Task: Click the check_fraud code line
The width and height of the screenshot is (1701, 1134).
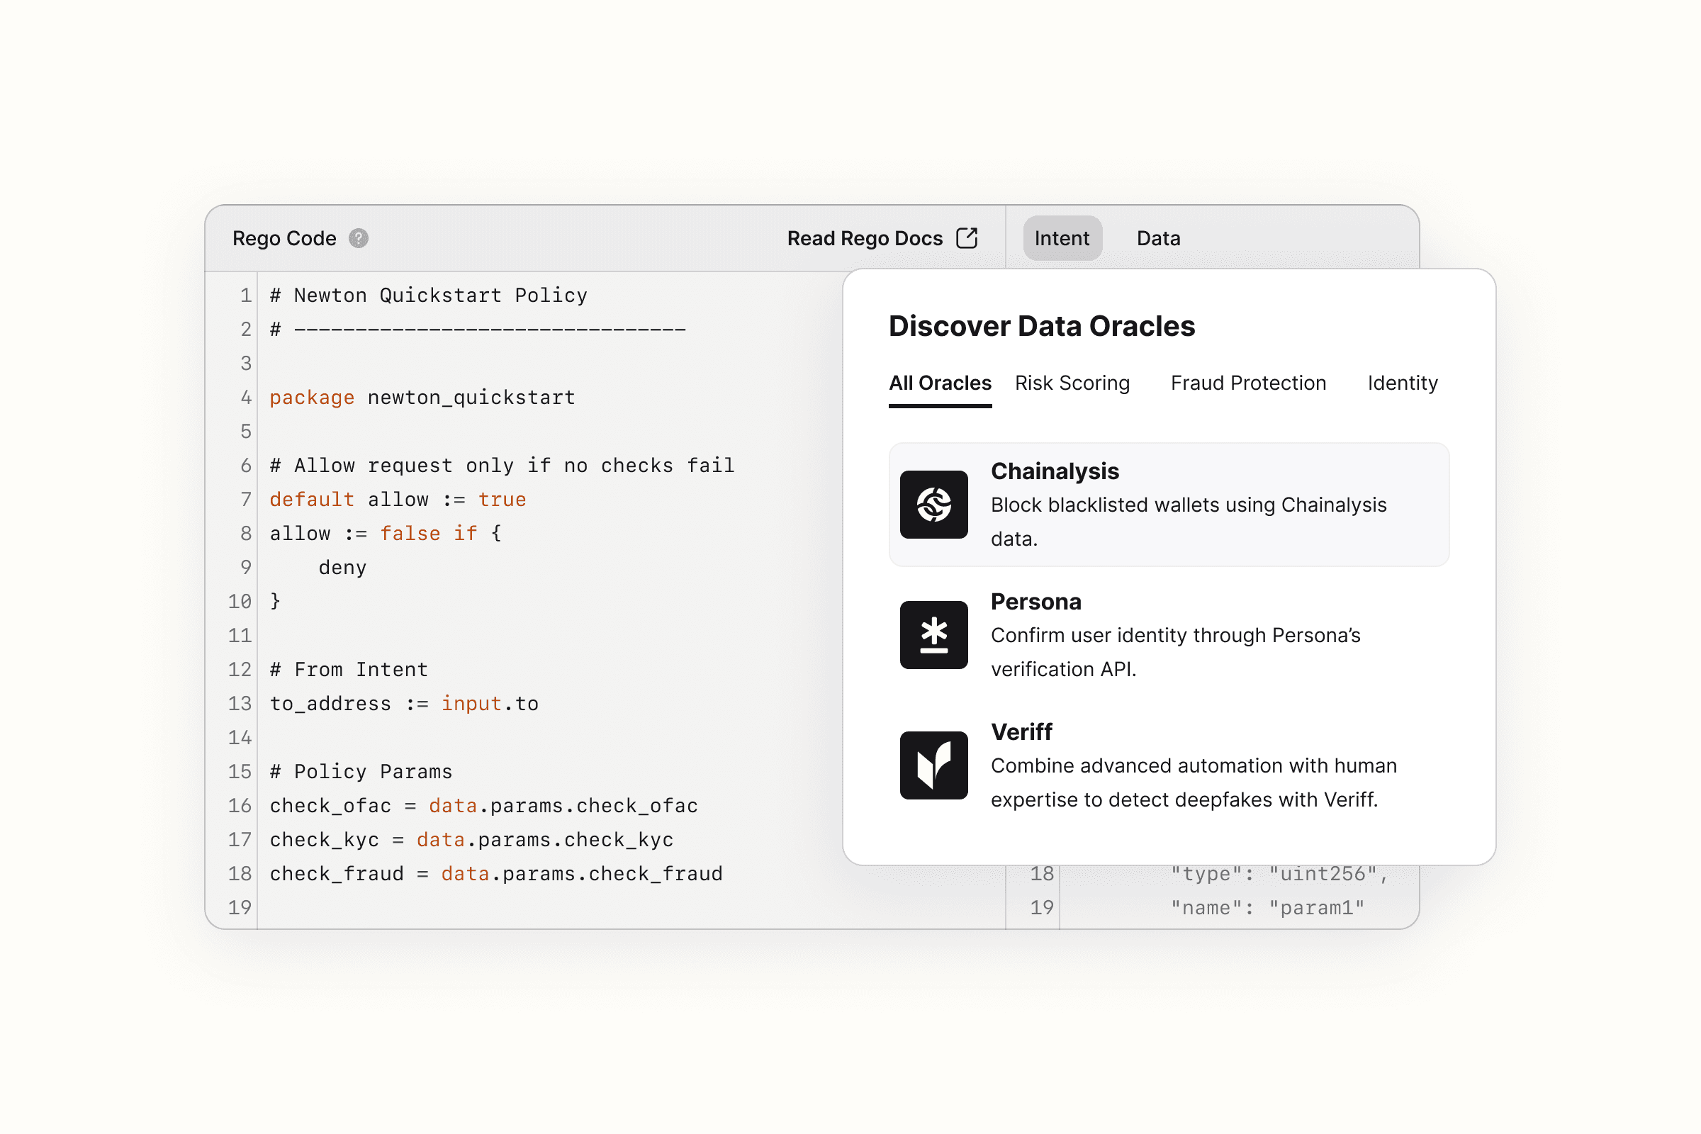Action: point(496,874)
